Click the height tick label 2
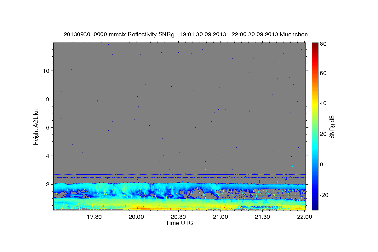 tap(48, 184)
